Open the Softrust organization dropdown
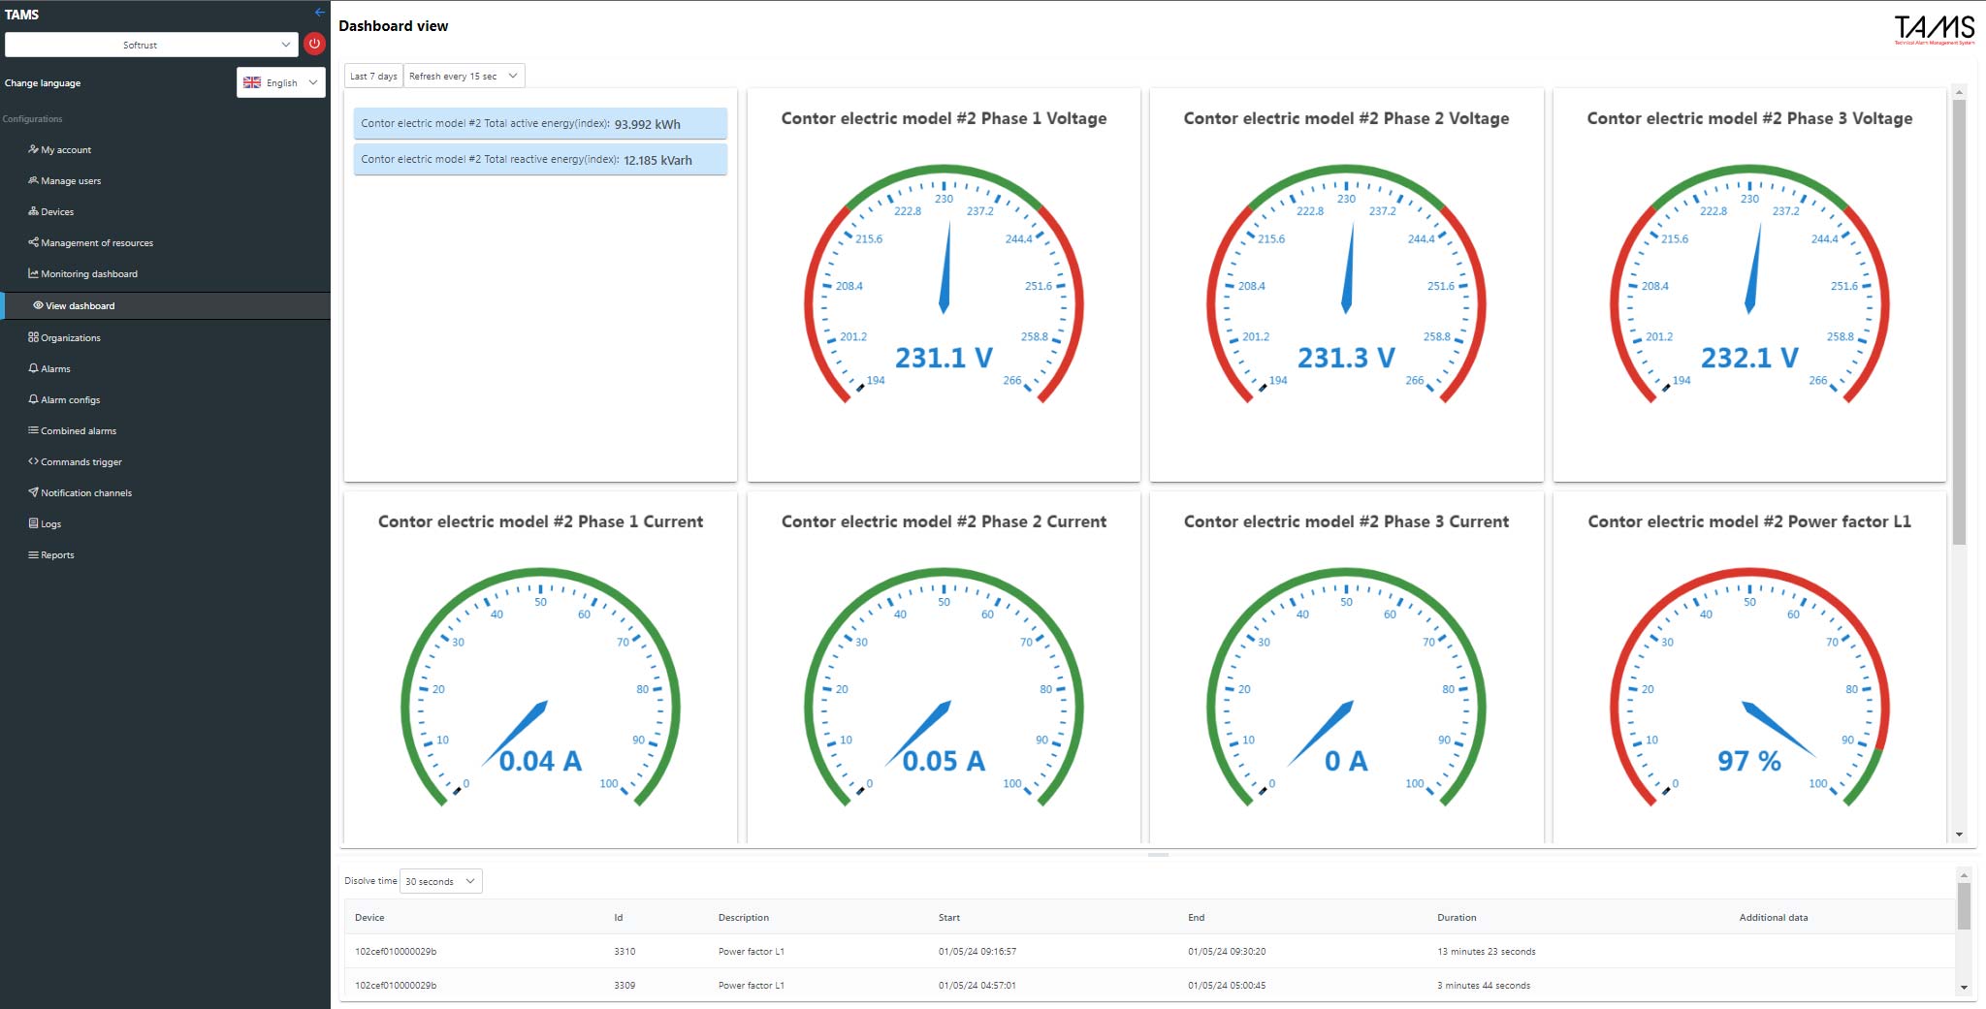Image resolution: width=1986 pixels, height=1009 pixels. click(x=151, y=45)
